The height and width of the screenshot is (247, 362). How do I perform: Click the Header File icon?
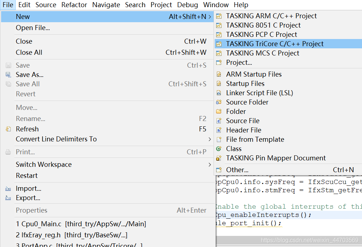click(x=219, y=130)
